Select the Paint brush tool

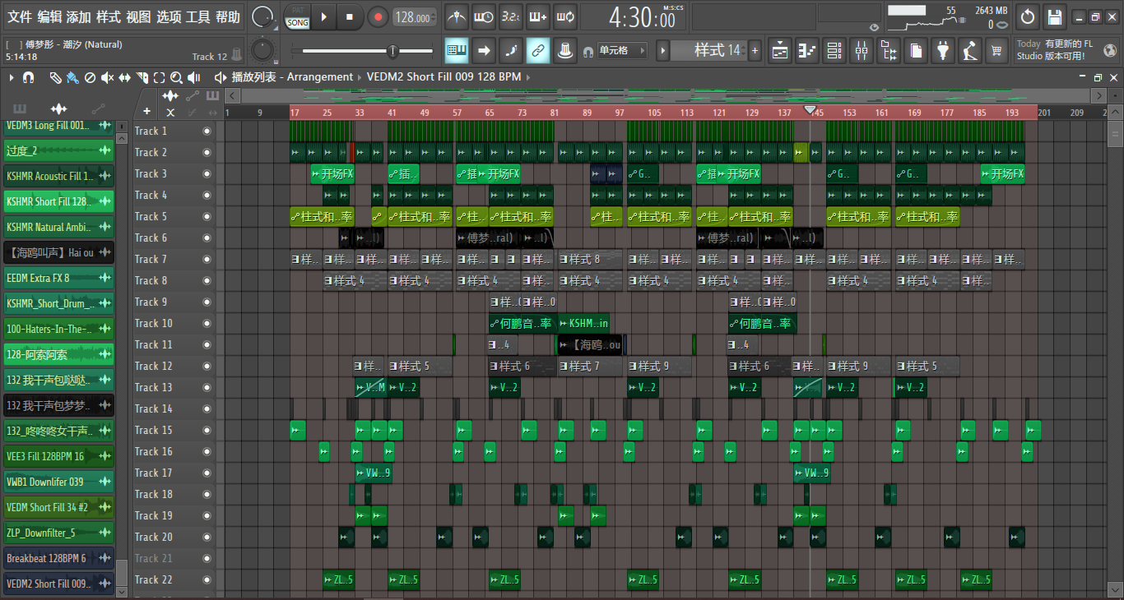click(72, 77)
